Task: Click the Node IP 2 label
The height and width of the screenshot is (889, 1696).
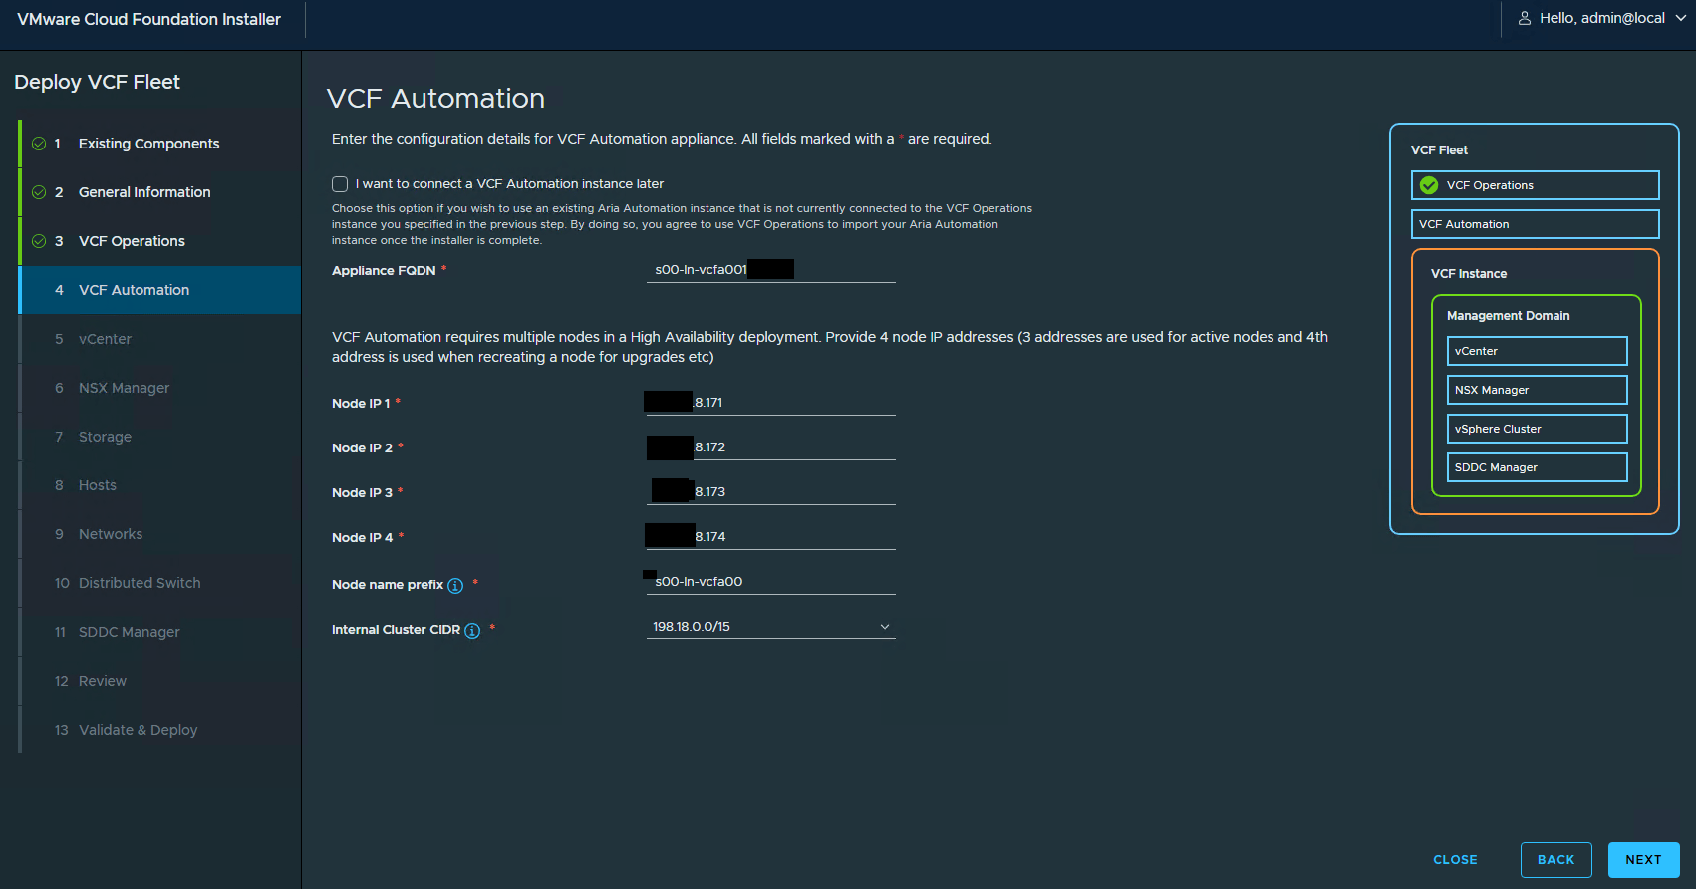Action: pos(362,448)
